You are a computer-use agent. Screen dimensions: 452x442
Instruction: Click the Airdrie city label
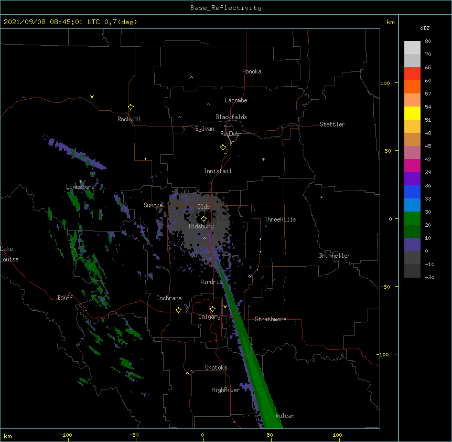(211, 282)
